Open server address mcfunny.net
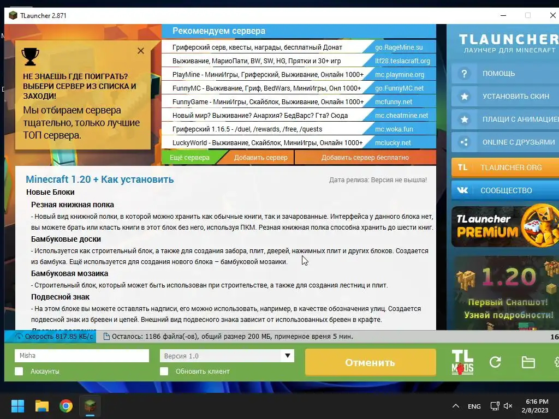This screenshot has height=419, width=559. 393,102
